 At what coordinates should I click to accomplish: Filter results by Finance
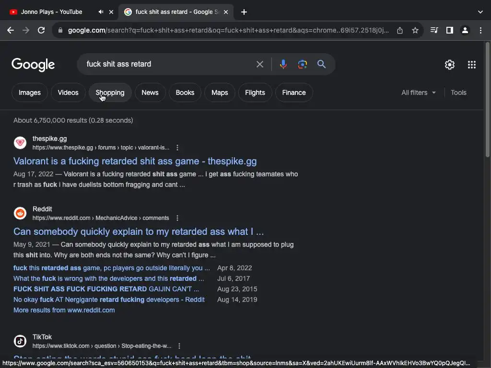pos(294,92)
